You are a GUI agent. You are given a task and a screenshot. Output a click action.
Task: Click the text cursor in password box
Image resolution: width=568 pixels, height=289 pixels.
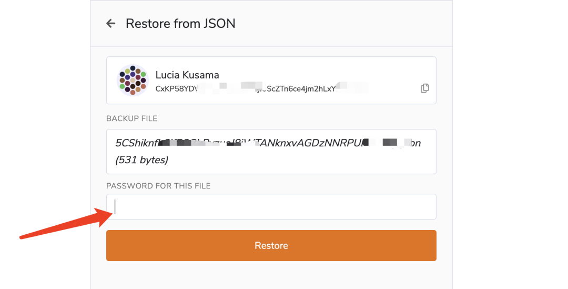(115, 207)
